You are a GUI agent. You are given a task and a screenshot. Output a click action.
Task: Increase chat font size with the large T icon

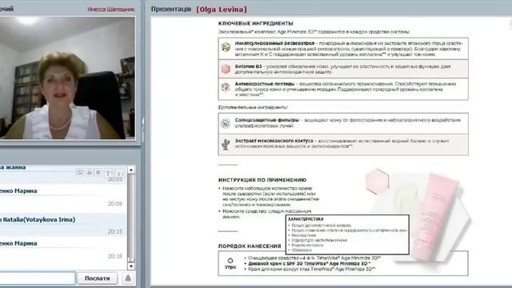[110, 173]
